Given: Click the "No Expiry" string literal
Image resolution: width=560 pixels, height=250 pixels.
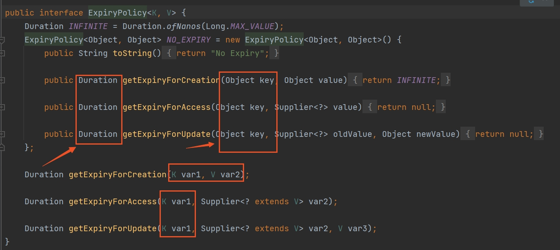Looking at the screenshot, I should tap(238, 54).
